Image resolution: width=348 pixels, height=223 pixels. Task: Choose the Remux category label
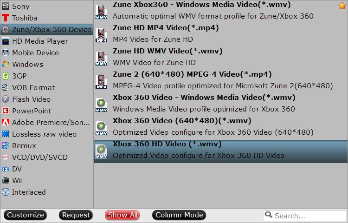pos(24,146)
